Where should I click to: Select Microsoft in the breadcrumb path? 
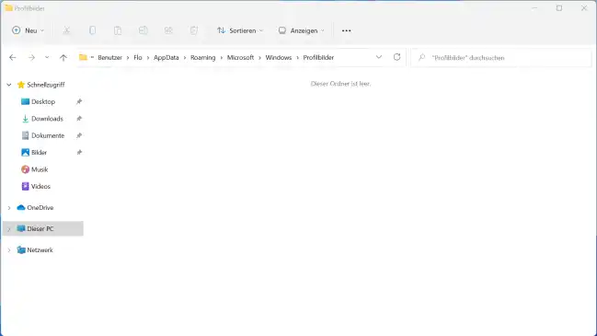[x=240, y=57]
